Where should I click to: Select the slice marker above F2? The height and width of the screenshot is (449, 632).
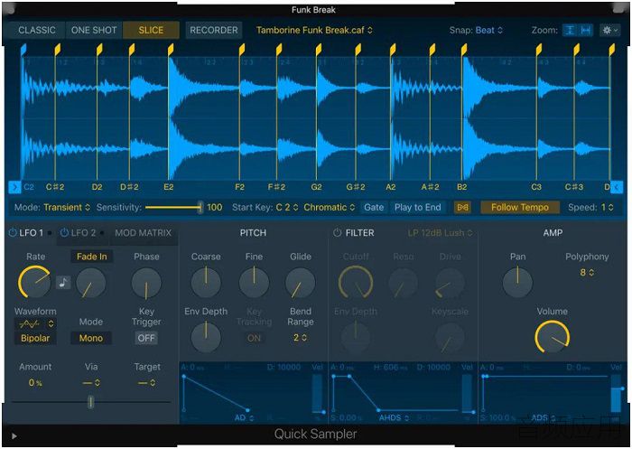tap(241, 50)
